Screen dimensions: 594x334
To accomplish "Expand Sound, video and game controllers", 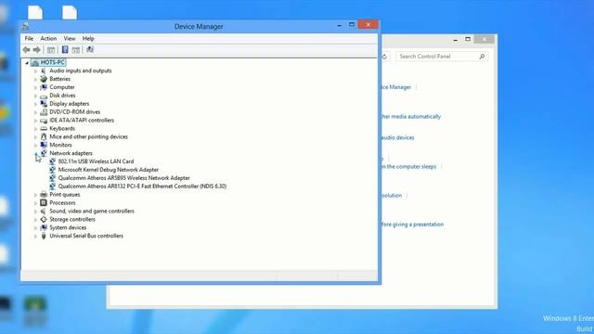I will (x=35, y=212).
